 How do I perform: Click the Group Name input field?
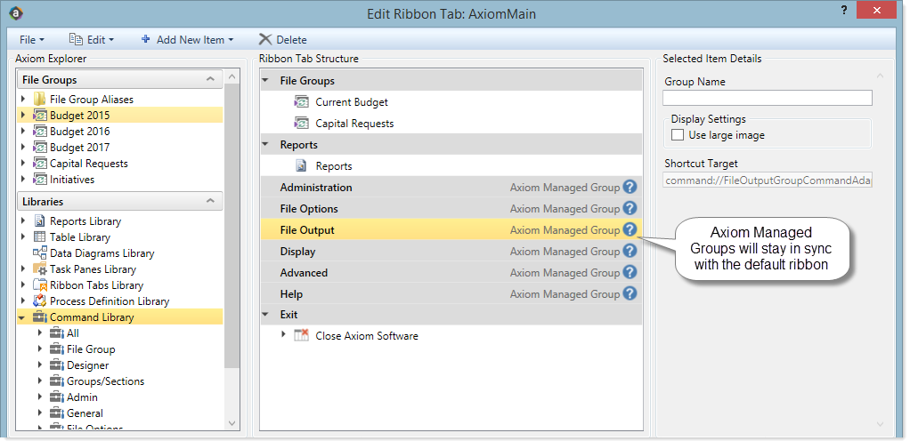click(768, 98)
